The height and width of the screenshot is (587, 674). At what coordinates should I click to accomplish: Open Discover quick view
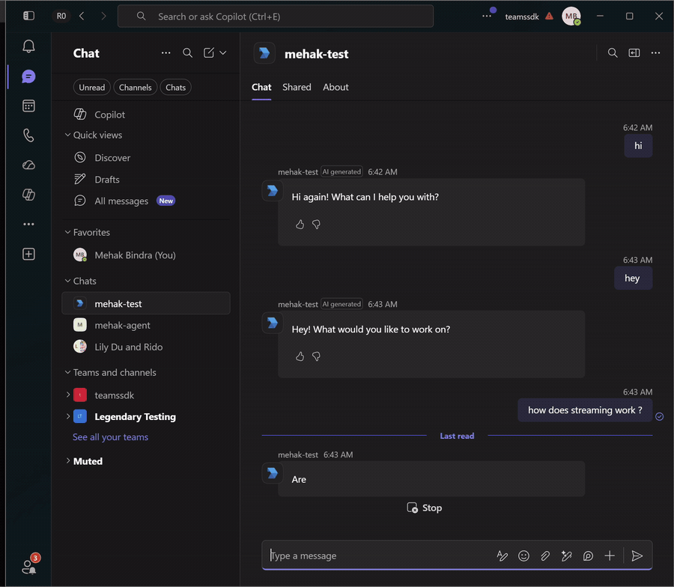pyautogui.click(x=146, y=158)
